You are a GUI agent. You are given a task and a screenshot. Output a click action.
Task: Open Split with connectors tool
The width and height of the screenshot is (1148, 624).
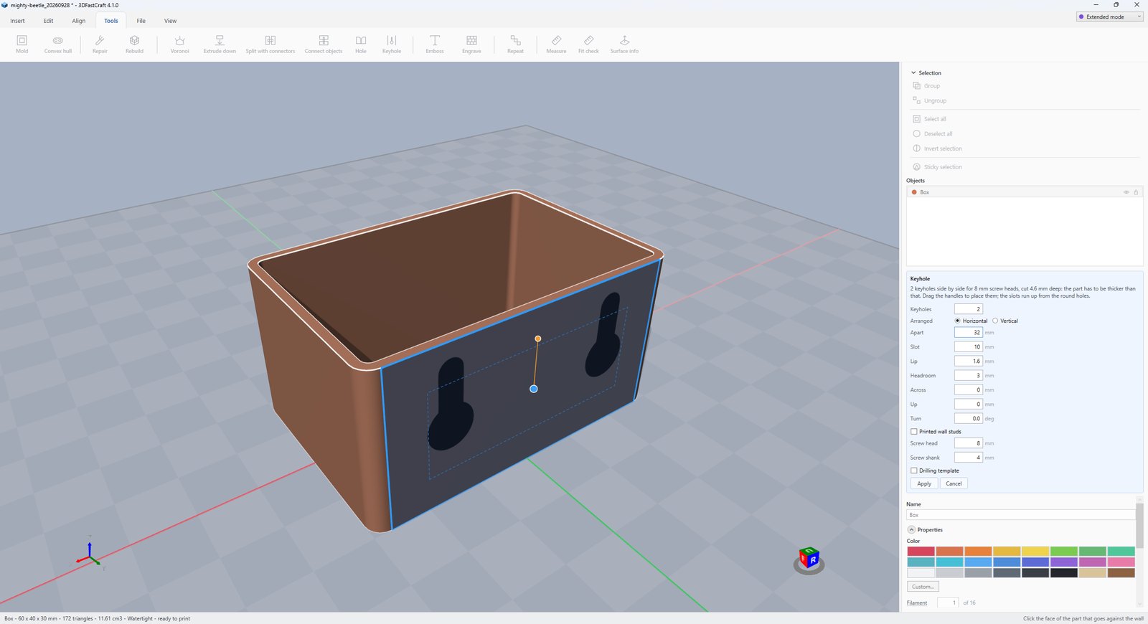270,44
